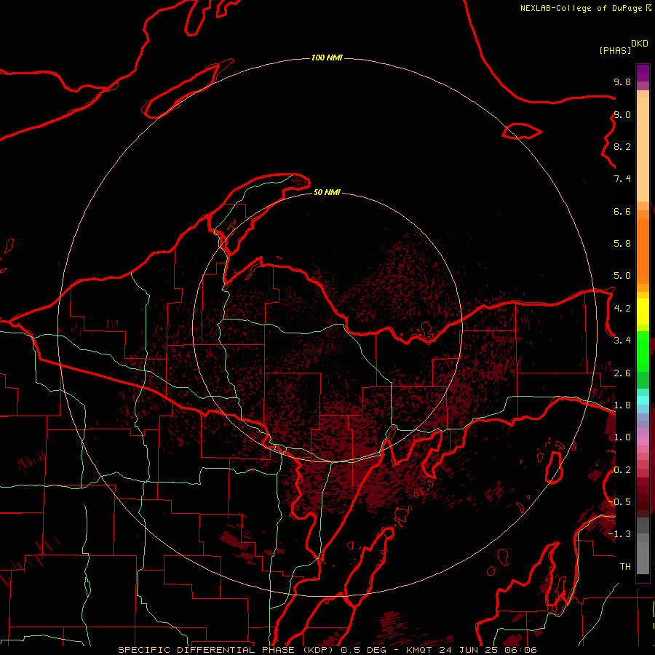Pick the light peach color bar segment
The width and height of the screenshot is (655, 655).
tap(643, 149)
